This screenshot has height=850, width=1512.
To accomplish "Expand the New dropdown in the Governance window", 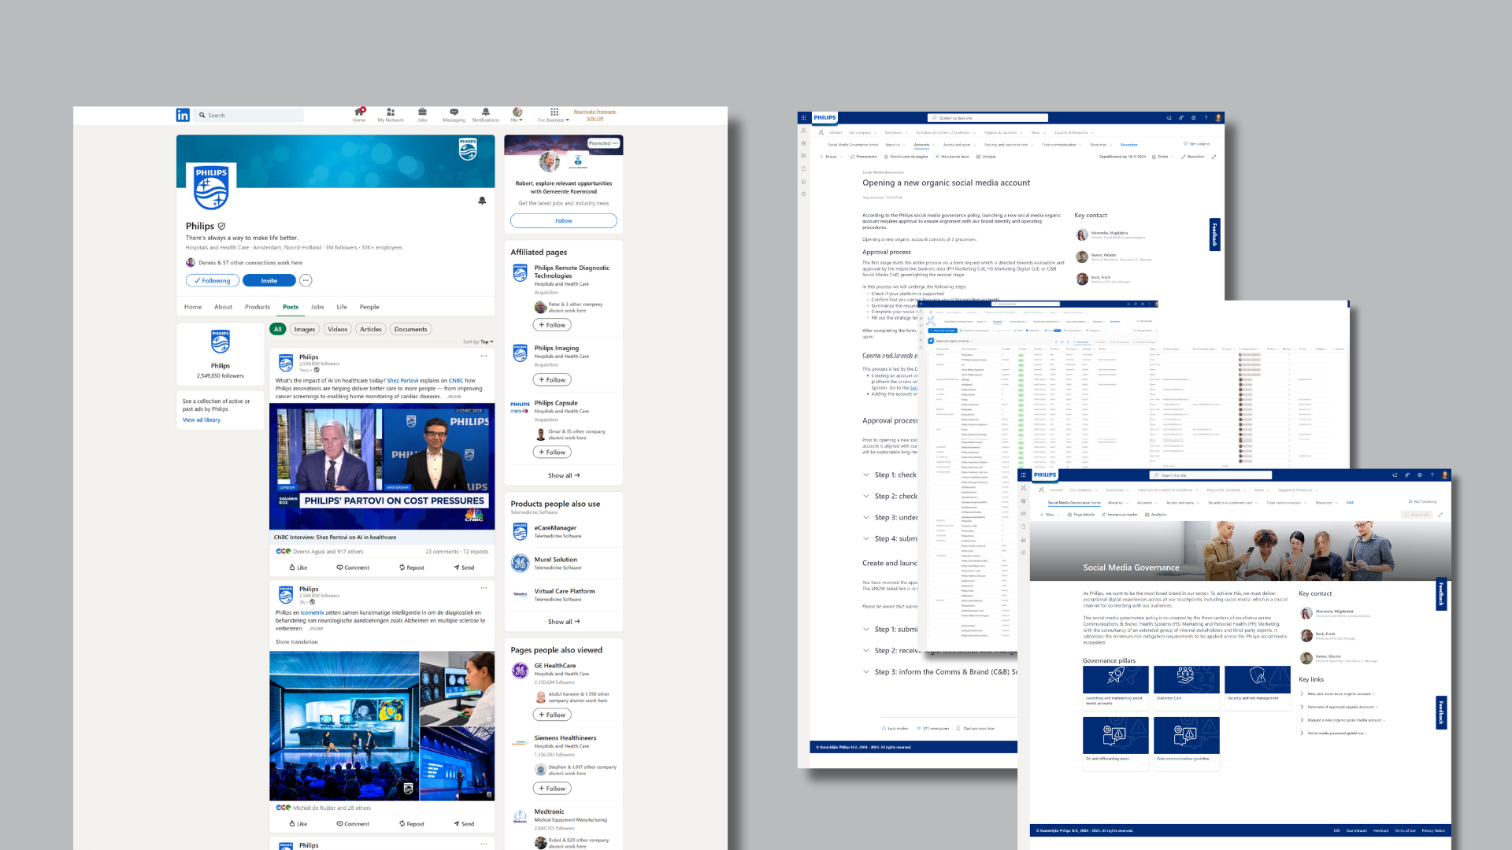I will 1051,515.
